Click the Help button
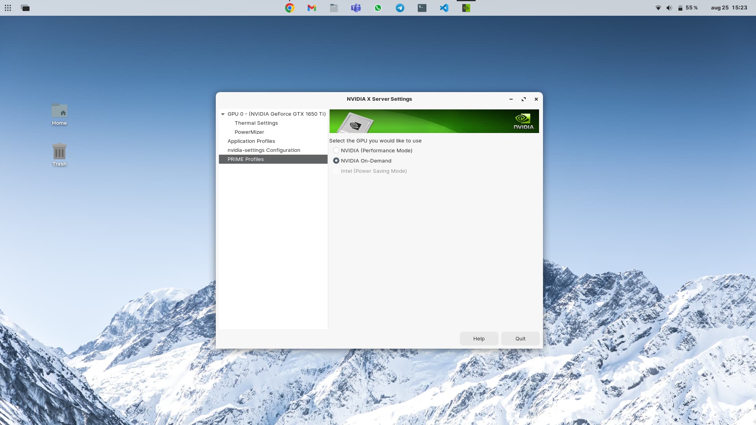Screen dimensions: 756x425 (x=479, y=338)
